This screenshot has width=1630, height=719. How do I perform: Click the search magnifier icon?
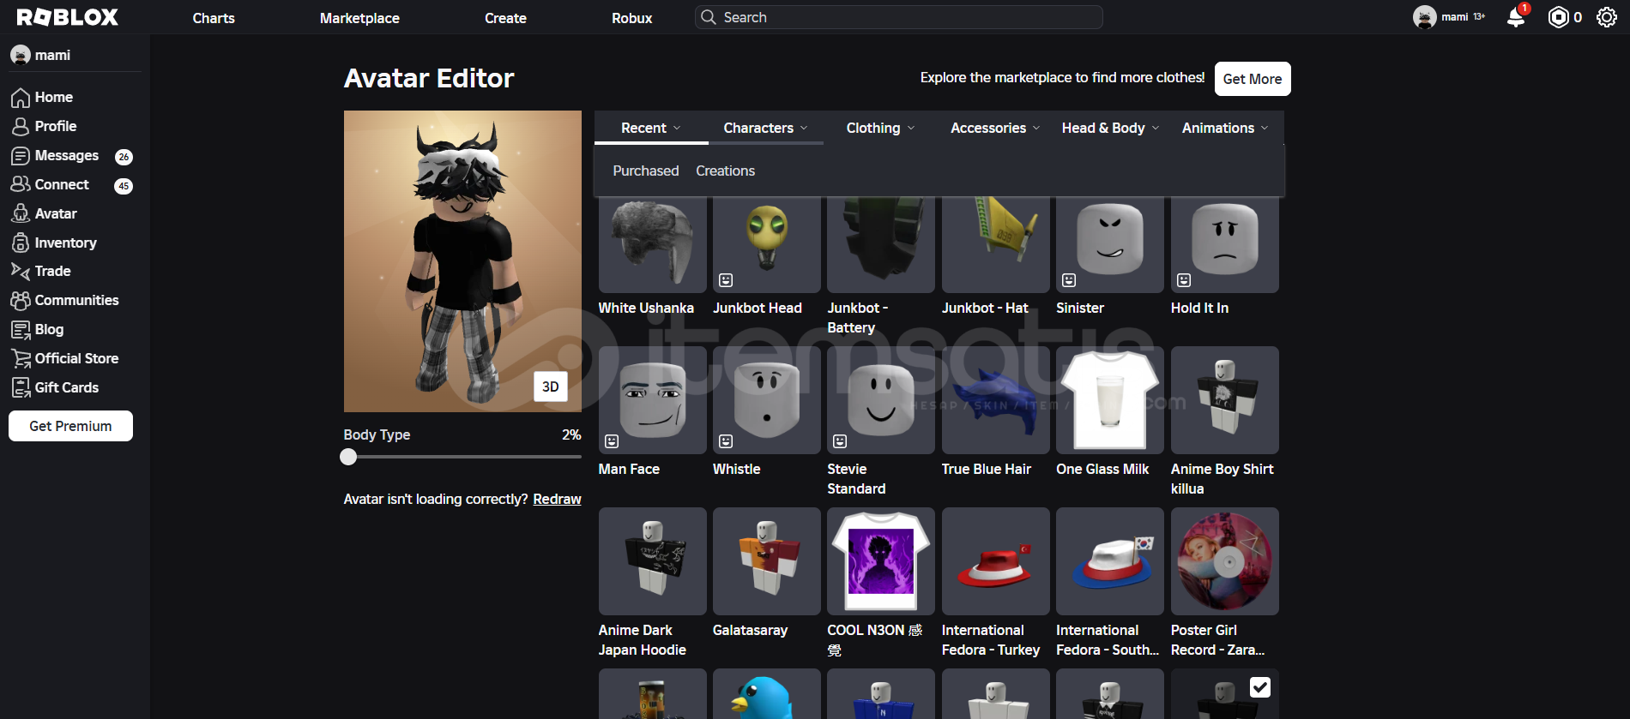(709, 17)
